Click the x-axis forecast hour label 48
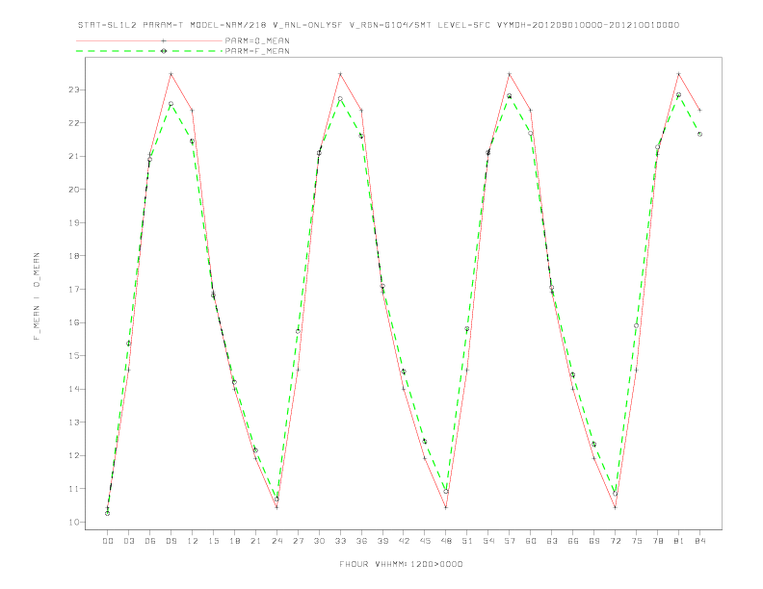 pos(446,541)
